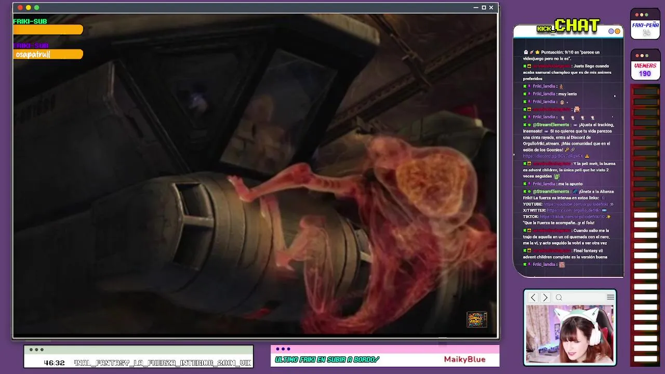Click the streamer webcam thumbnail

pyautogui.click(x=570, y=335)
